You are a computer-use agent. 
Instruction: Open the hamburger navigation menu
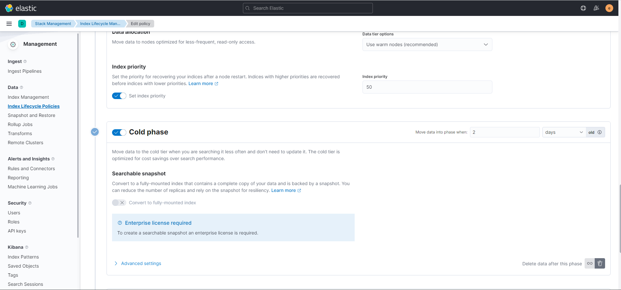click(x=9, y=24)
